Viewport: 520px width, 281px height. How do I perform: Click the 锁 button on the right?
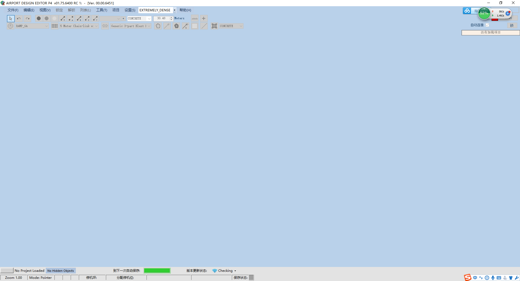point(512,25)
